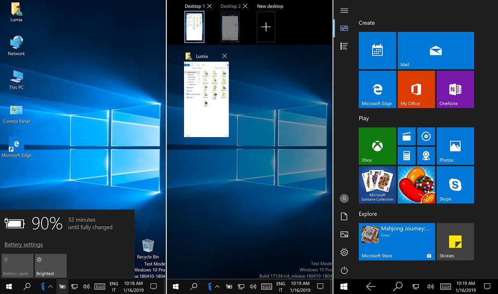Switch to Pinned tiles view in Start
The width and height of the screenshot is (498, 294).
click(344, 28)
